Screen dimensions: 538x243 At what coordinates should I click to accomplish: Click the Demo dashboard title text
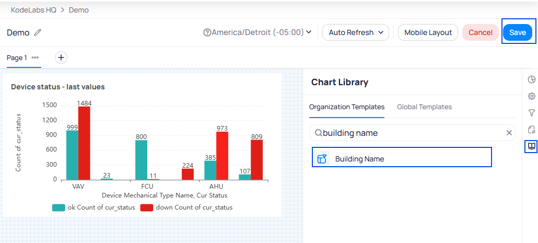(x=18, y=32)
